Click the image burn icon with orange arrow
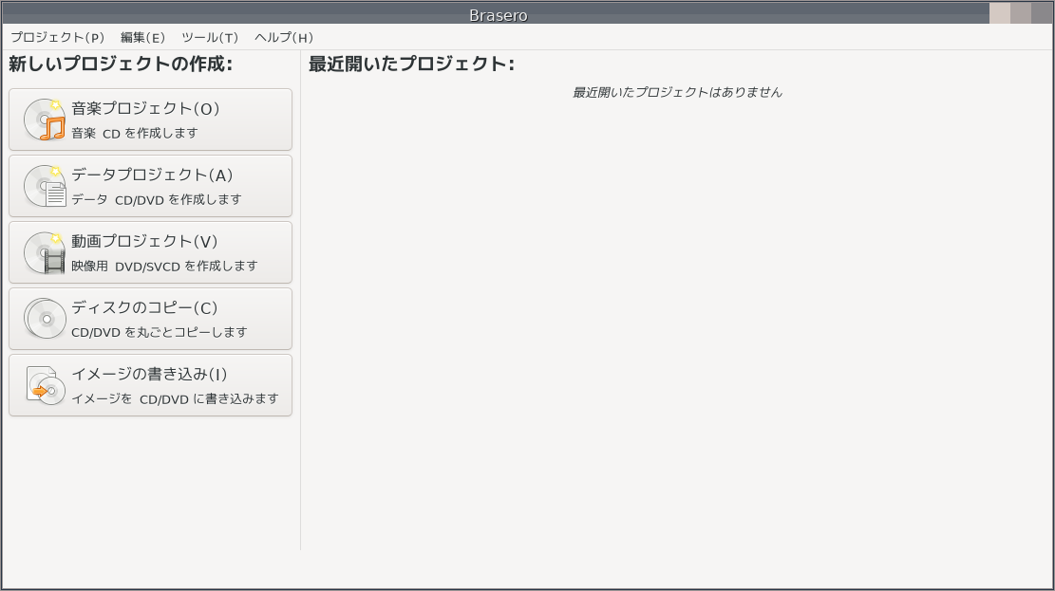Viewport: 1055px width, 591px height. 45,385
